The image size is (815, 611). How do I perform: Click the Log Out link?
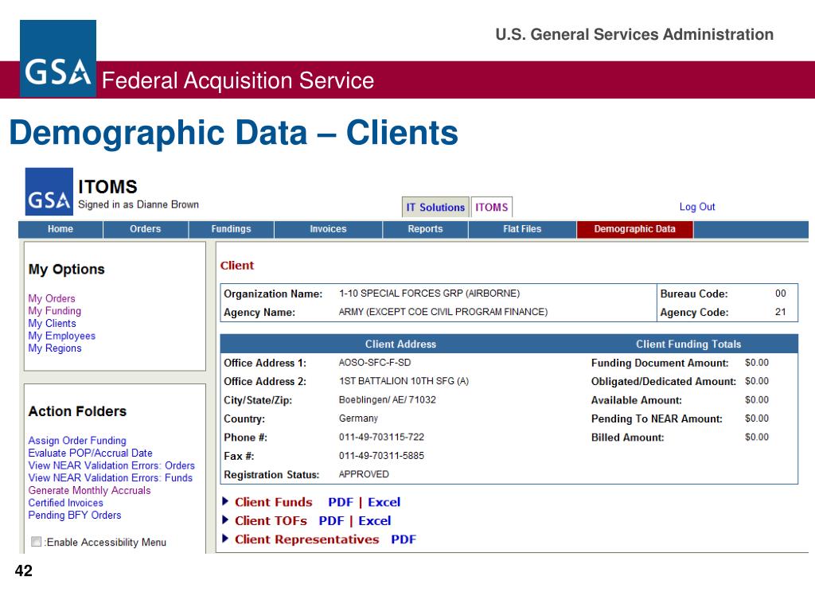tap(697, 207)
